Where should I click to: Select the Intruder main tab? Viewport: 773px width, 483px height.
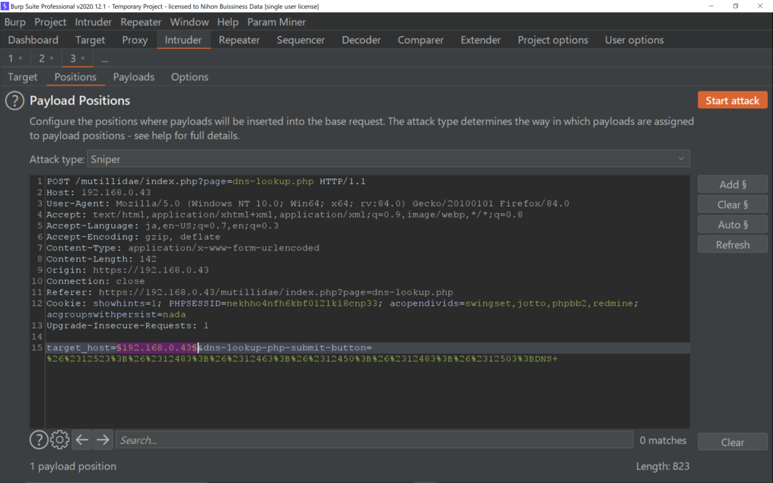(x=183, y=40)
